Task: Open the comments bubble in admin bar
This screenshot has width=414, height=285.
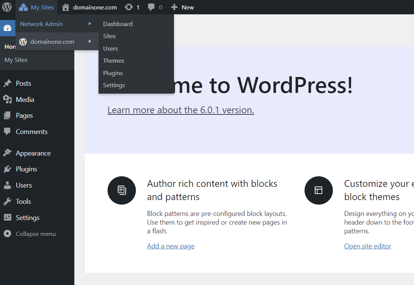Action: [151, 7]
